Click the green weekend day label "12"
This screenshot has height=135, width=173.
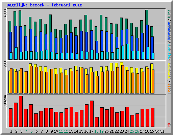[66, 131]
